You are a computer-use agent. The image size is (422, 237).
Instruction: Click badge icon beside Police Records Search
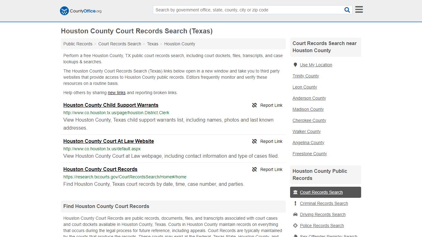coord(295,226)
